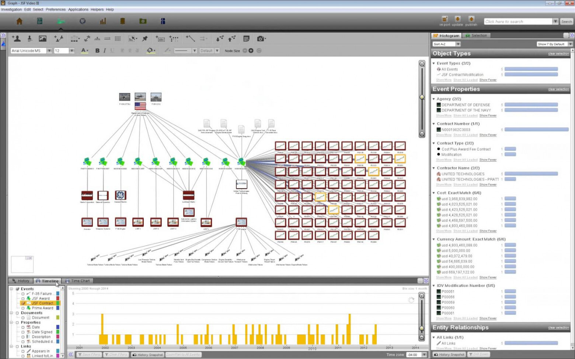Click the insert image icon
The height and width of the screenshot is (359, 575).
tap(43, 38)
